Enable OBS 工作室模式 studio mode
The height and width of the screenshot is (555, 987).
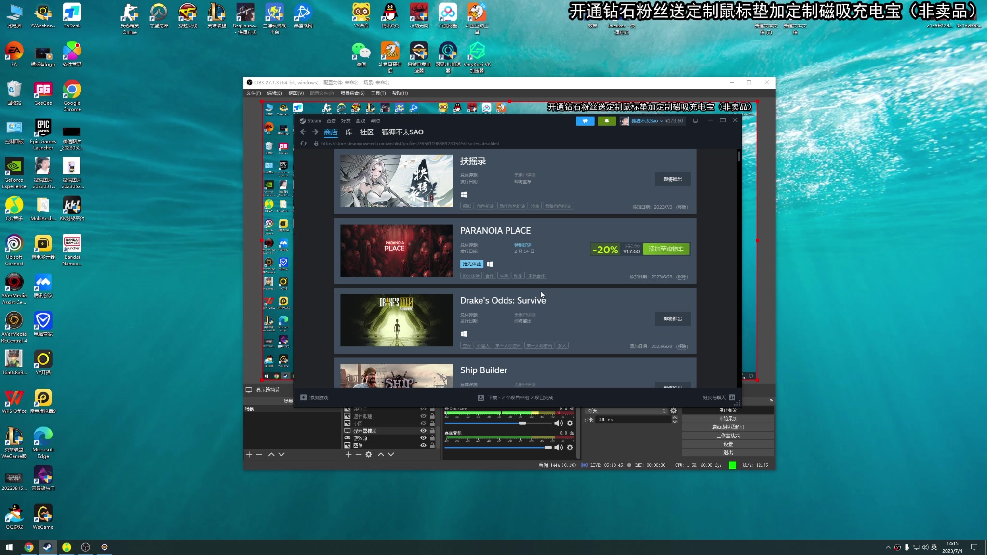[728, 436]
